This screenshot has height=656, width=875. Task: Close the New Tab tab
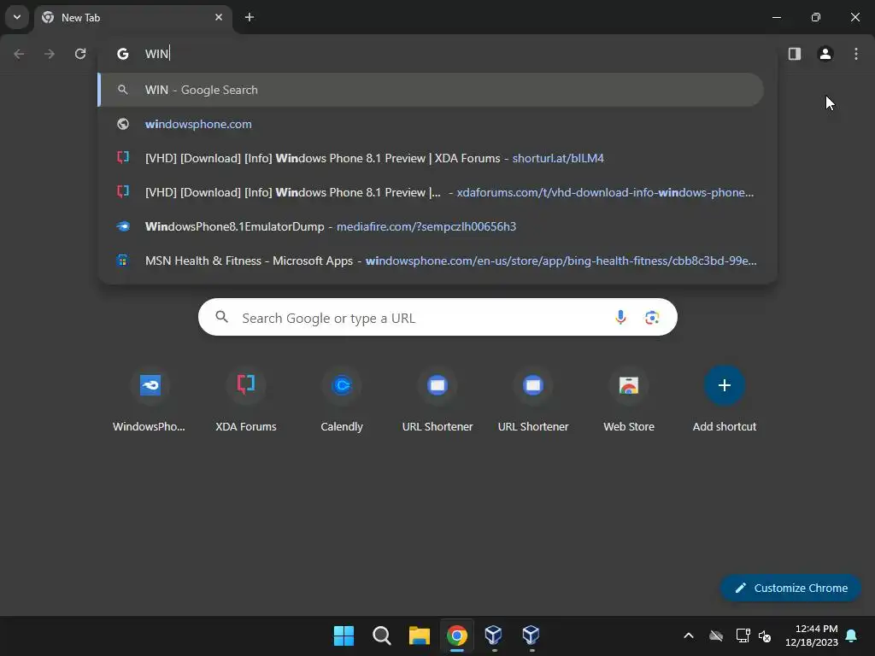pos(219,17)
